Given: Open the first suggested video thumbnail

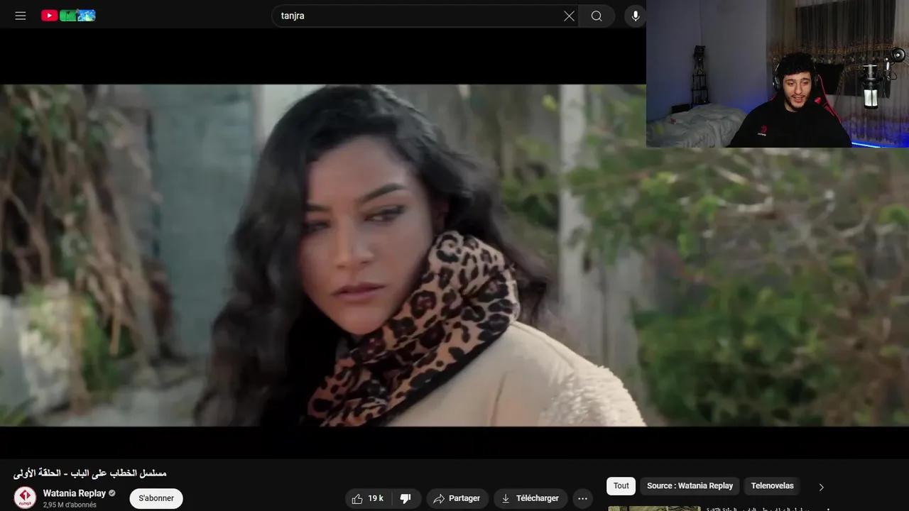Looking at the screenshot, I should [654, 508].
